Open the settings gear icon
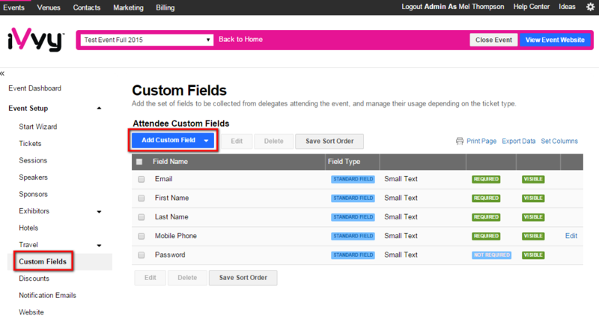This screenshot has height=322, width=599. (x=590, y=7)
